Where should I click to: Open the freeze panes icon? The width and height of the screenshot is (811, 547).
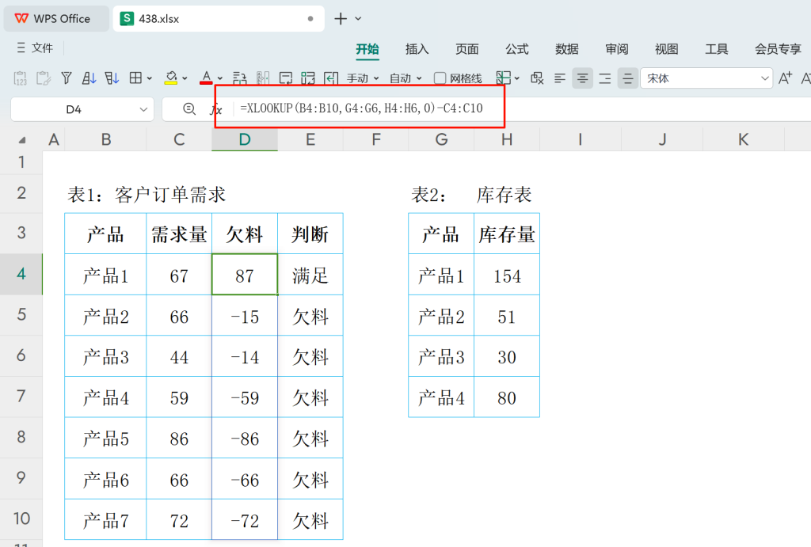(503, 78)
